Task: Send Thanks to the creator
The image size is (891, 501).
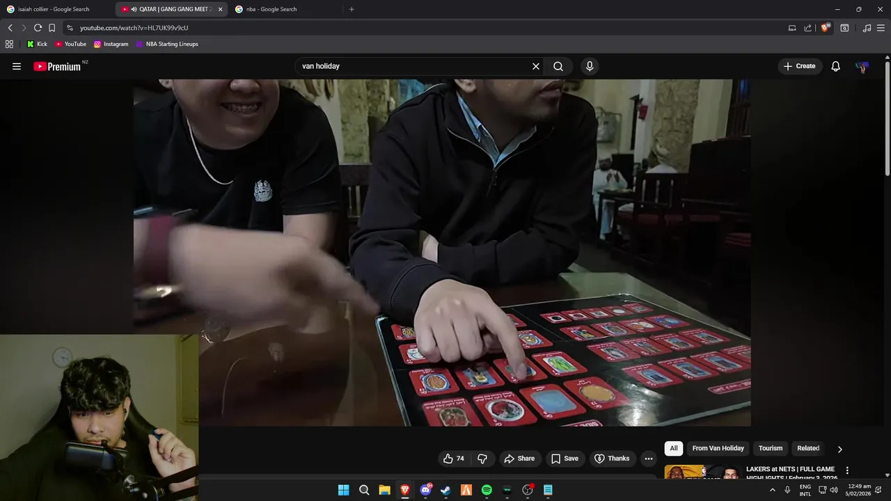Action: point(611,459)
